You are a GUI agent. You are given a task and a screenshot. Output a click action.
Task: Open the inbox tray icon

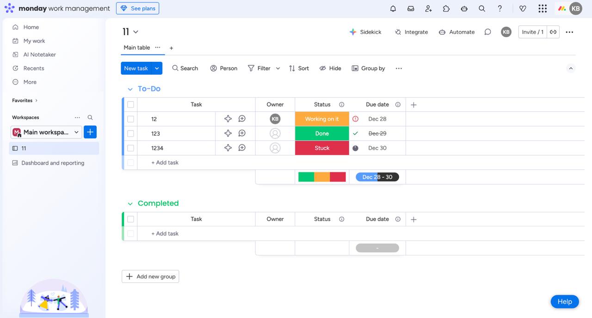pos(411,8)
